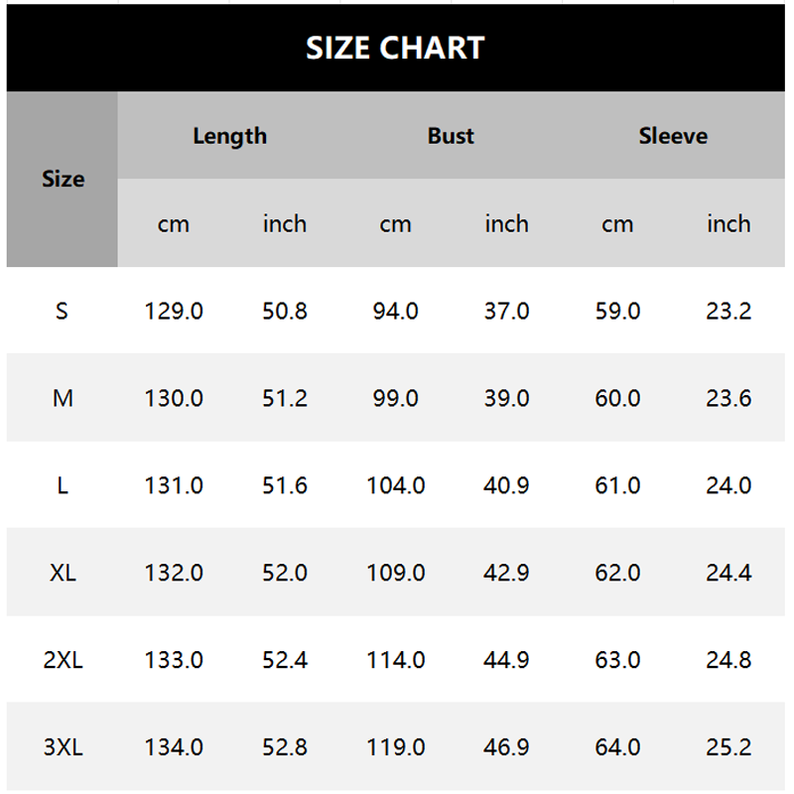The height and width of the screenshot is (794, 794).
Task: Select the 3XL size row label
Action: coord(63,747)
